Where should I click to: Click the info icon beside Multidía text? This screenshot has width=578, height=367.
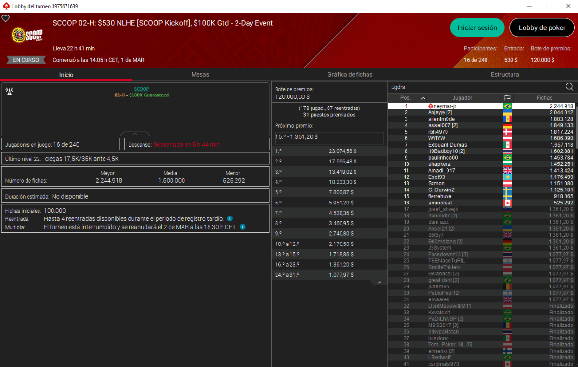coord(242,227)
